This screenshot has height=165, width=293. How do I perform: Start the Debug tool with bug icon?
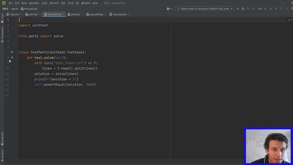pyautogui.click(x=243, y=9)
